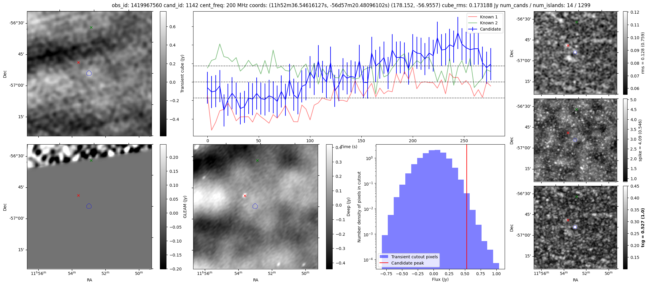Select blue candidate contour in GLEAM image

pos(89,206)
